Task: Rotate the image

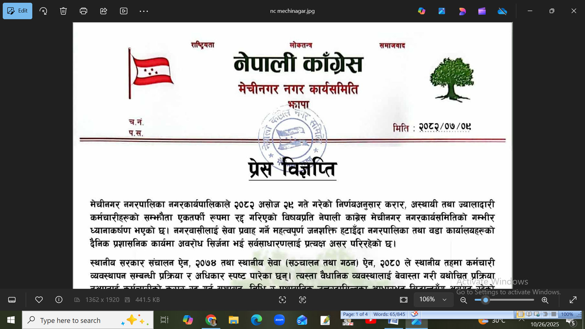Action: pos(43,11)
